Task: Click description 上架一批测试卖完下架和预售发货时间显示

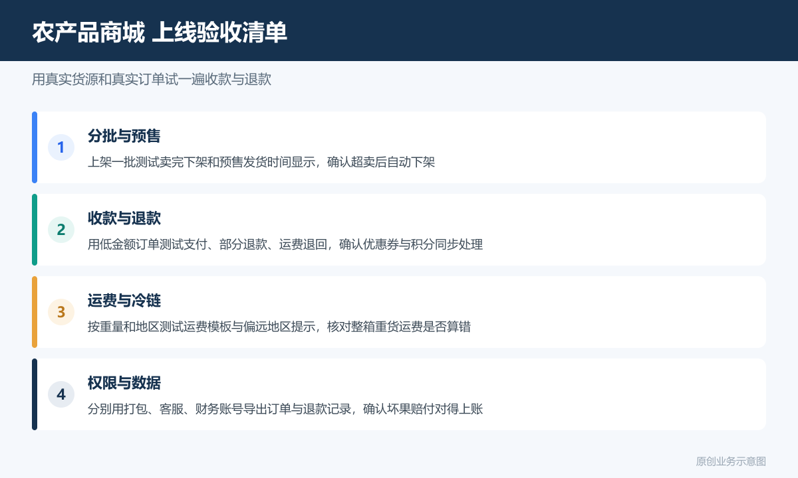Action: (x=201, y=162)
